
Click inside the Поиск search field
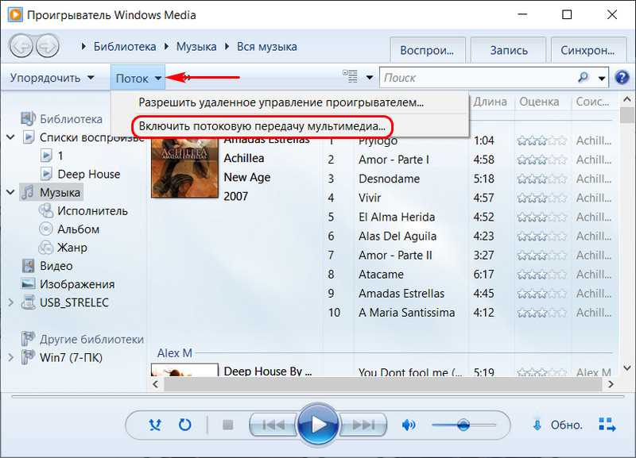point(479,77)
